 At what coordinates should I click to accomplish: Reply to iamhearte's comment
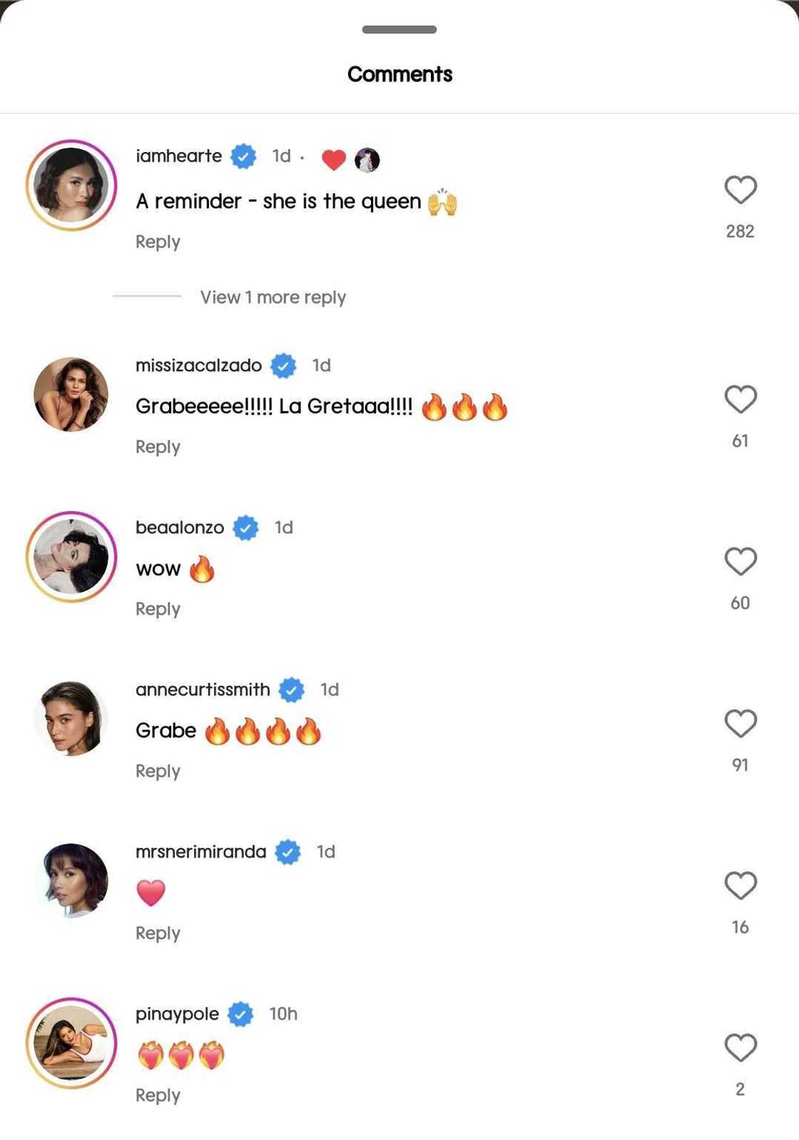tap(158, 242)
